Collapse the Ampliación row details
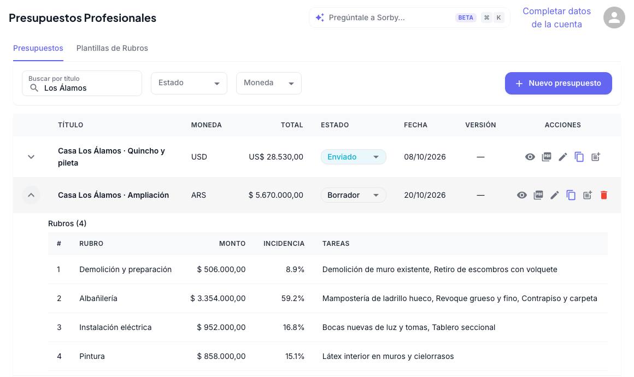The image size is (634, 377). [31, 195]
